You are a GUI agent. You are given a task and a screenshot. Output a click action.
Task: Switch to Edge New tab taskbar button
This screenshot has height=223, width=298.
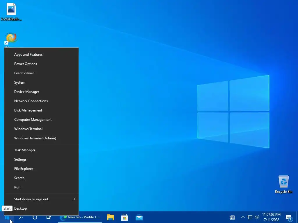click(80, 217)
